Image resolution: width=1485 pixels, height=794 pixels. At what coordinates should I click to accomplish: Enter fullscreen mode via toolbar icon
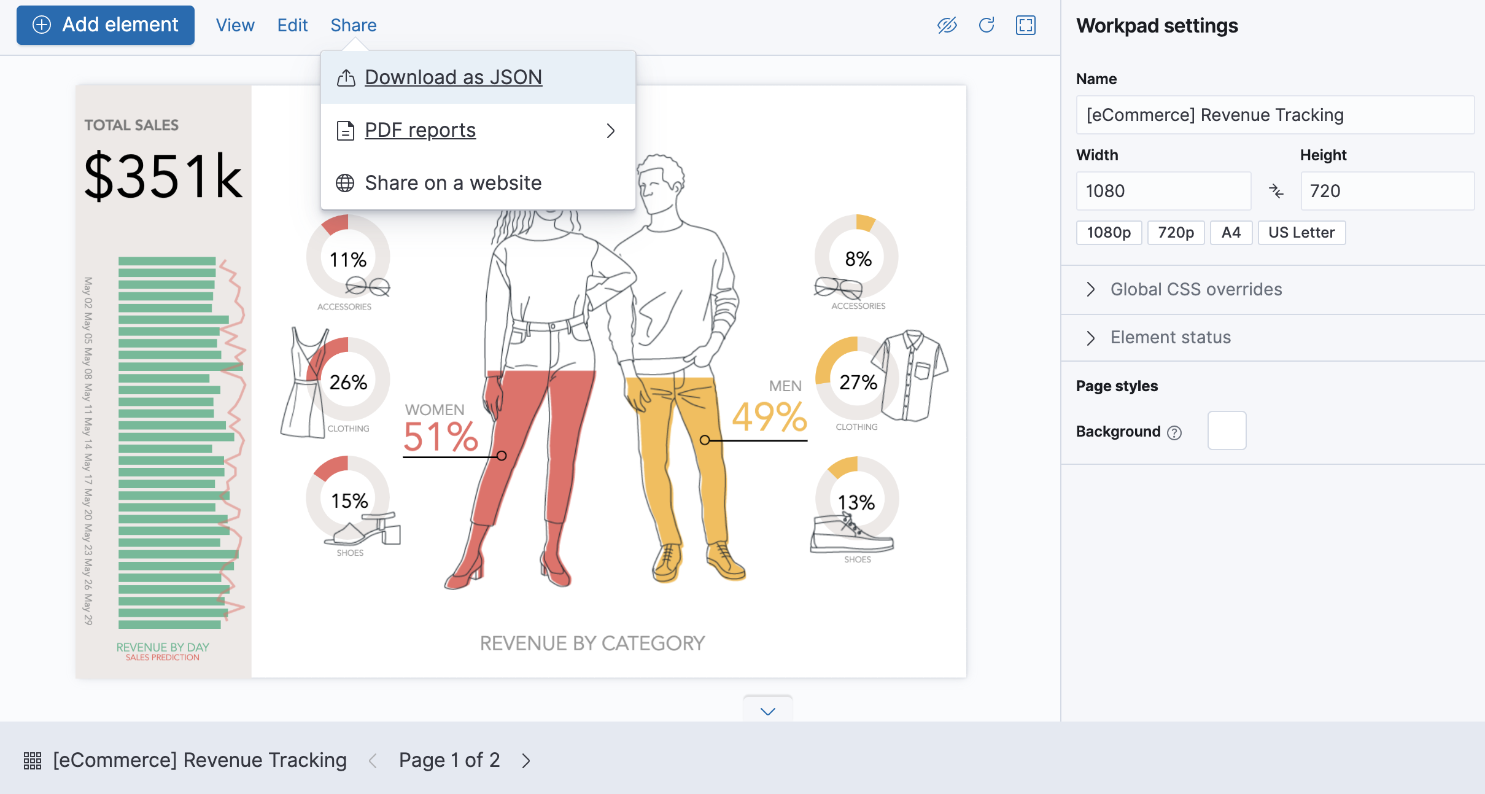1026,25
